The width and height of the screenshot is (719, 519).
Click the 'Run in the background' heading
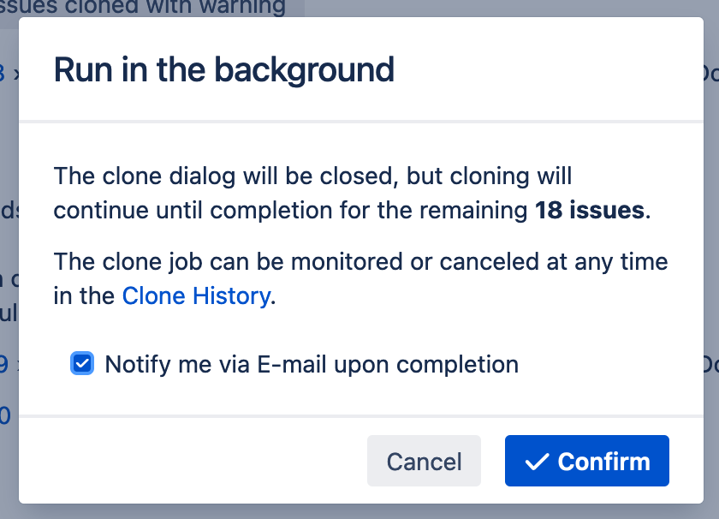224,69
